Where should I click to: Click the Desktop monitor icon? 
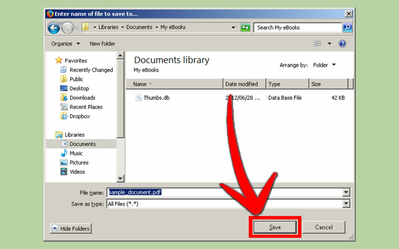pos(64,88)
